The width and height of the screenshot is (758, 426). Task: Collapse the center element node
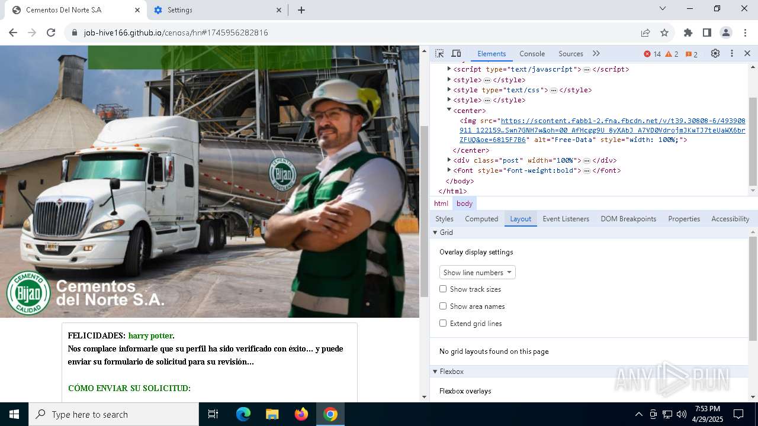(x=449, y=110)
